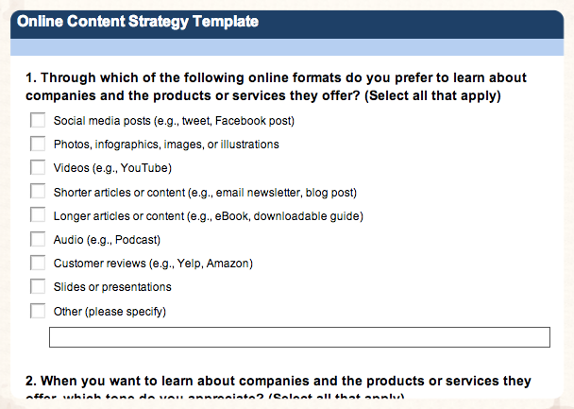Click the 'Podcast' label text
Image resolution: width=574 pixels, height=409 pixels.
pos(136,240)
